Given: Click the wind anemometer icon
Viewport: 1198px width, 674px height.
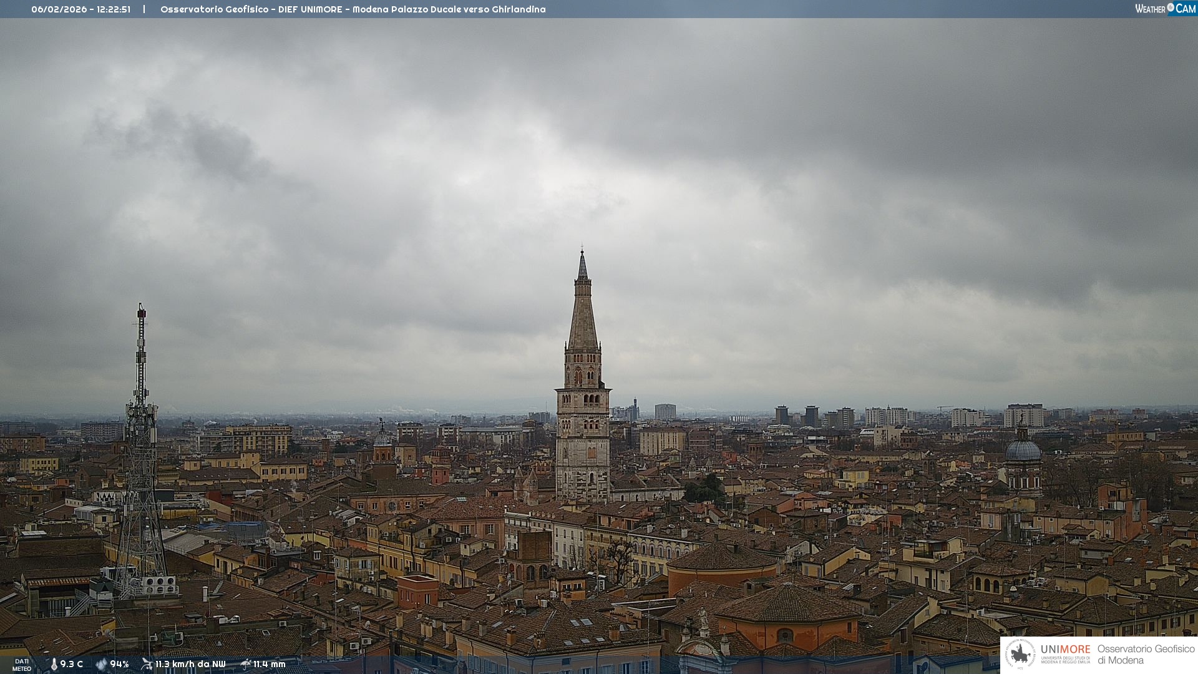Looking at the screenshot, I should [x=147, y=664].
